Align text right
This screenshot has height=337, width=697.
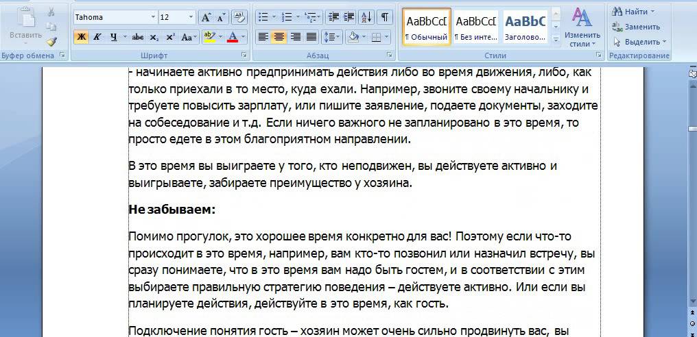coord(295,37)
